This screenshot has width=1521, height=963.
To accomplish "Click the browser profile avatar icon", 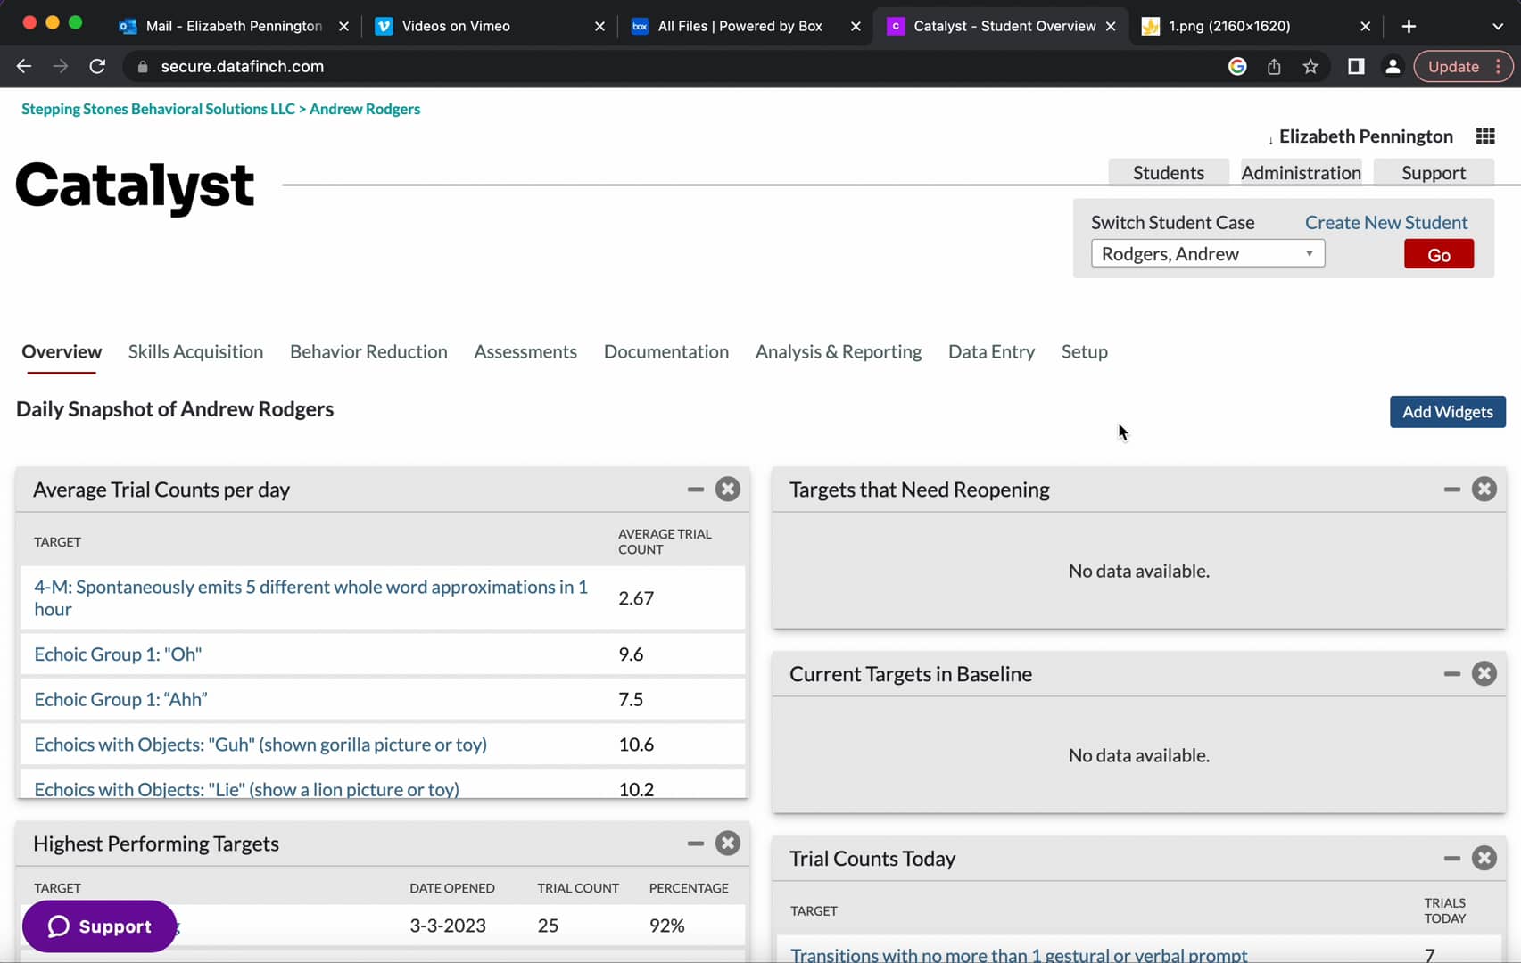I will pos(1393,66).
